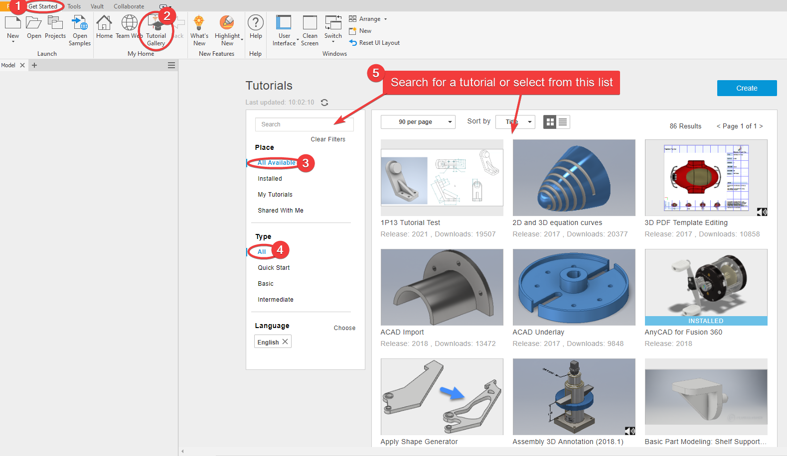The image size is (787, 456).
Task: Select the Clean Screen icon
Action: coord(310,23)
